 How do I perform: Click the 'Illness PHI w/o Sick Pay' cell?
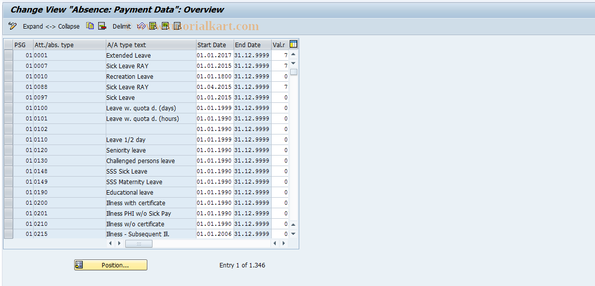click(151, 213)
